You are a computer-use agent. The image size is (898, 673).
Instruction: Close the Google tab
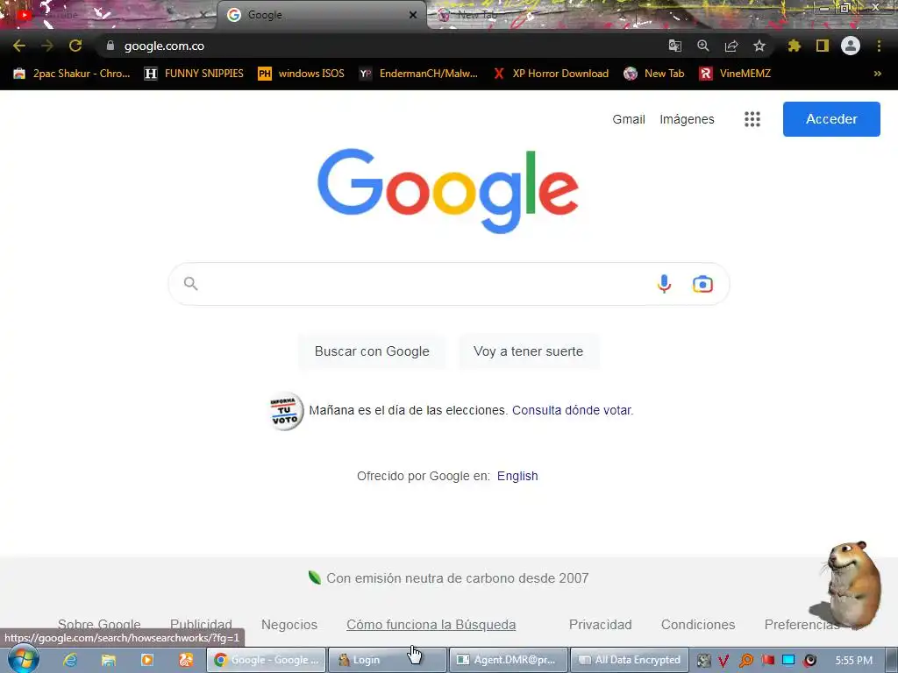click(412, 15)
